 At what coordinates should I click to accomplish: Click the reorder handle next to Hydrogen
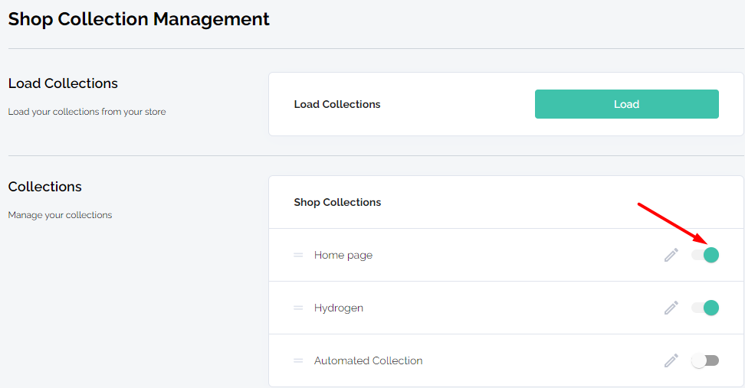(298, 308)
